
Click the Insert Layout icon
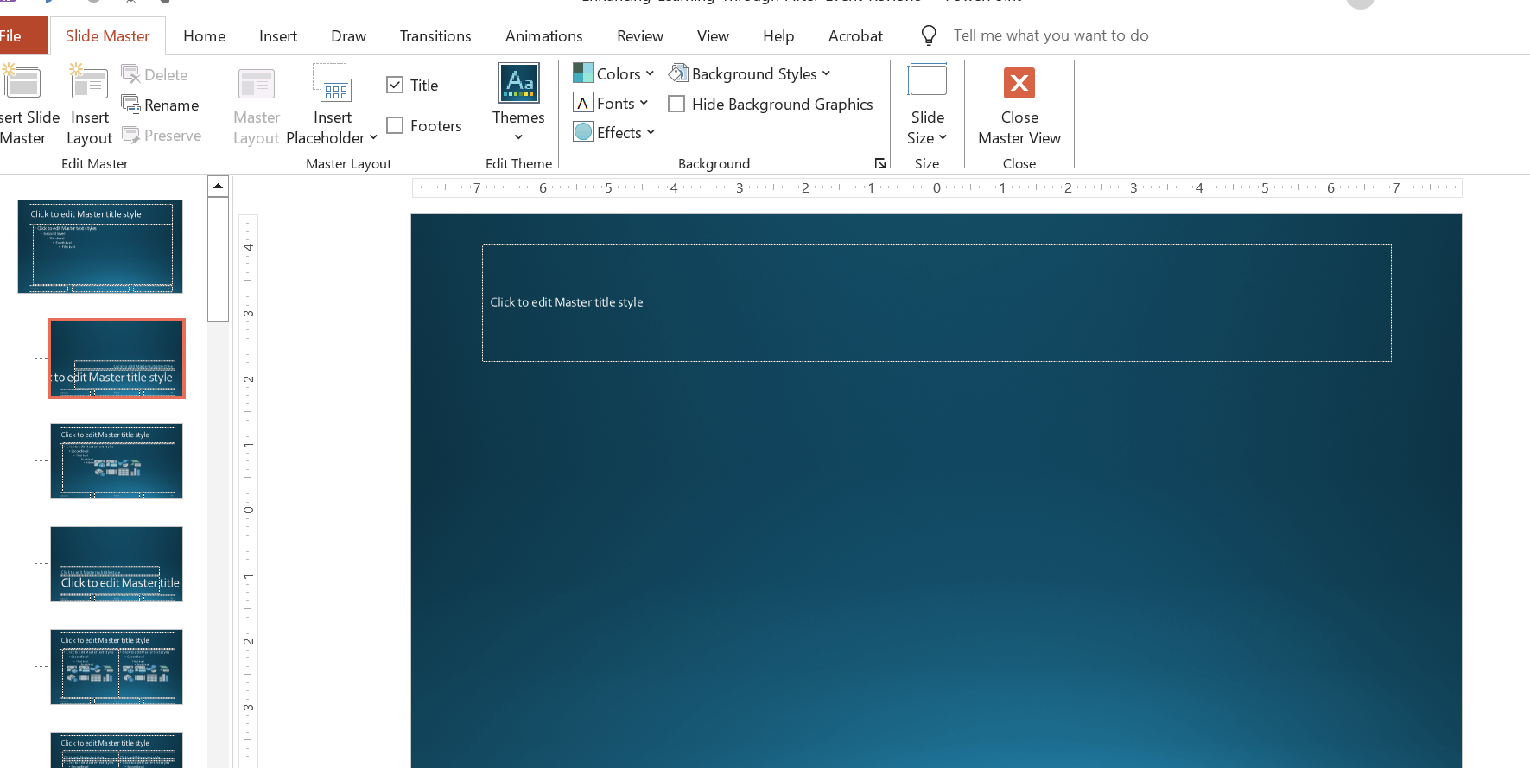coord(89,83)
